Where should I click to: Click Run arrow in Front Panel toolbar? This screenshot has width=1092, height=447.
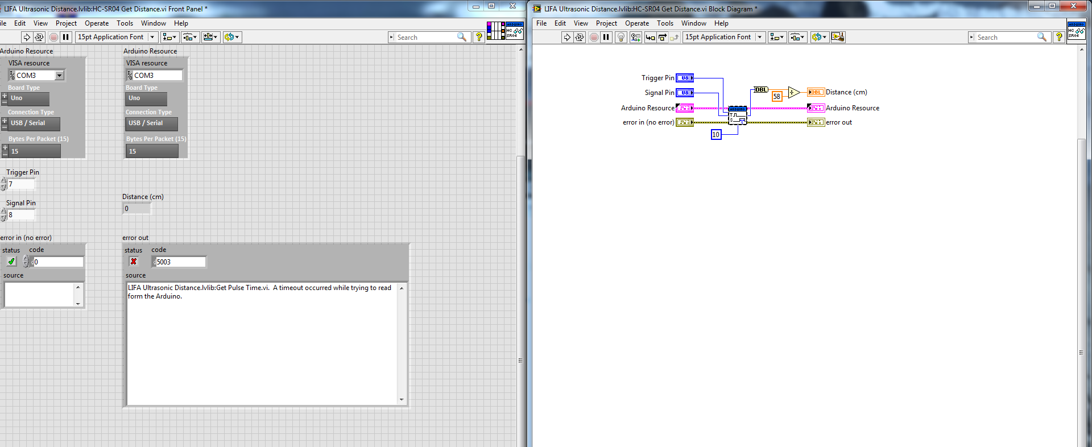click(x=27, y=37)
